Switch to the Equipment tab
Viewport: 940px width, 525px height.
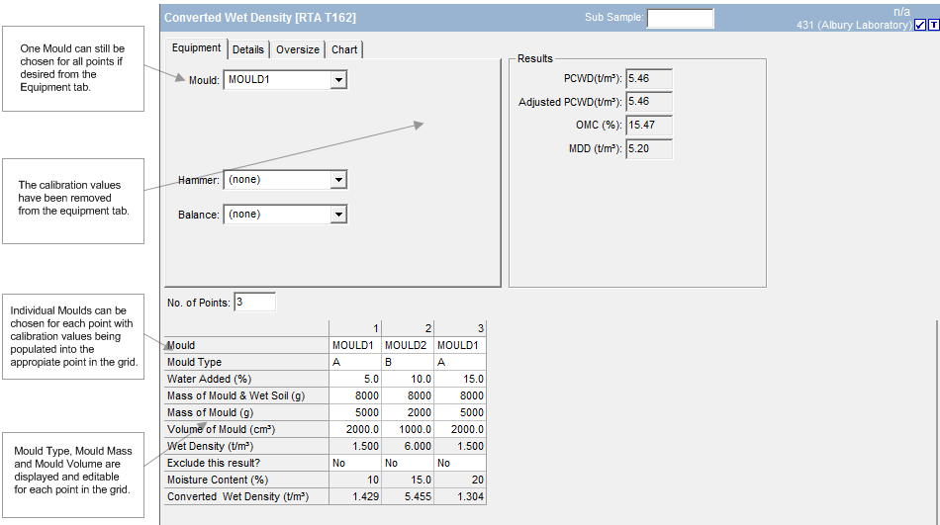pos(196,48)
